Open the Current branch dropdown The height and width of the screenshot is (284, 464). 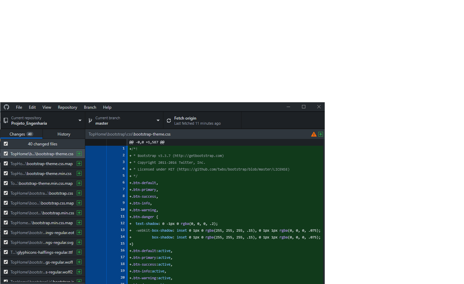pos(158,120)
